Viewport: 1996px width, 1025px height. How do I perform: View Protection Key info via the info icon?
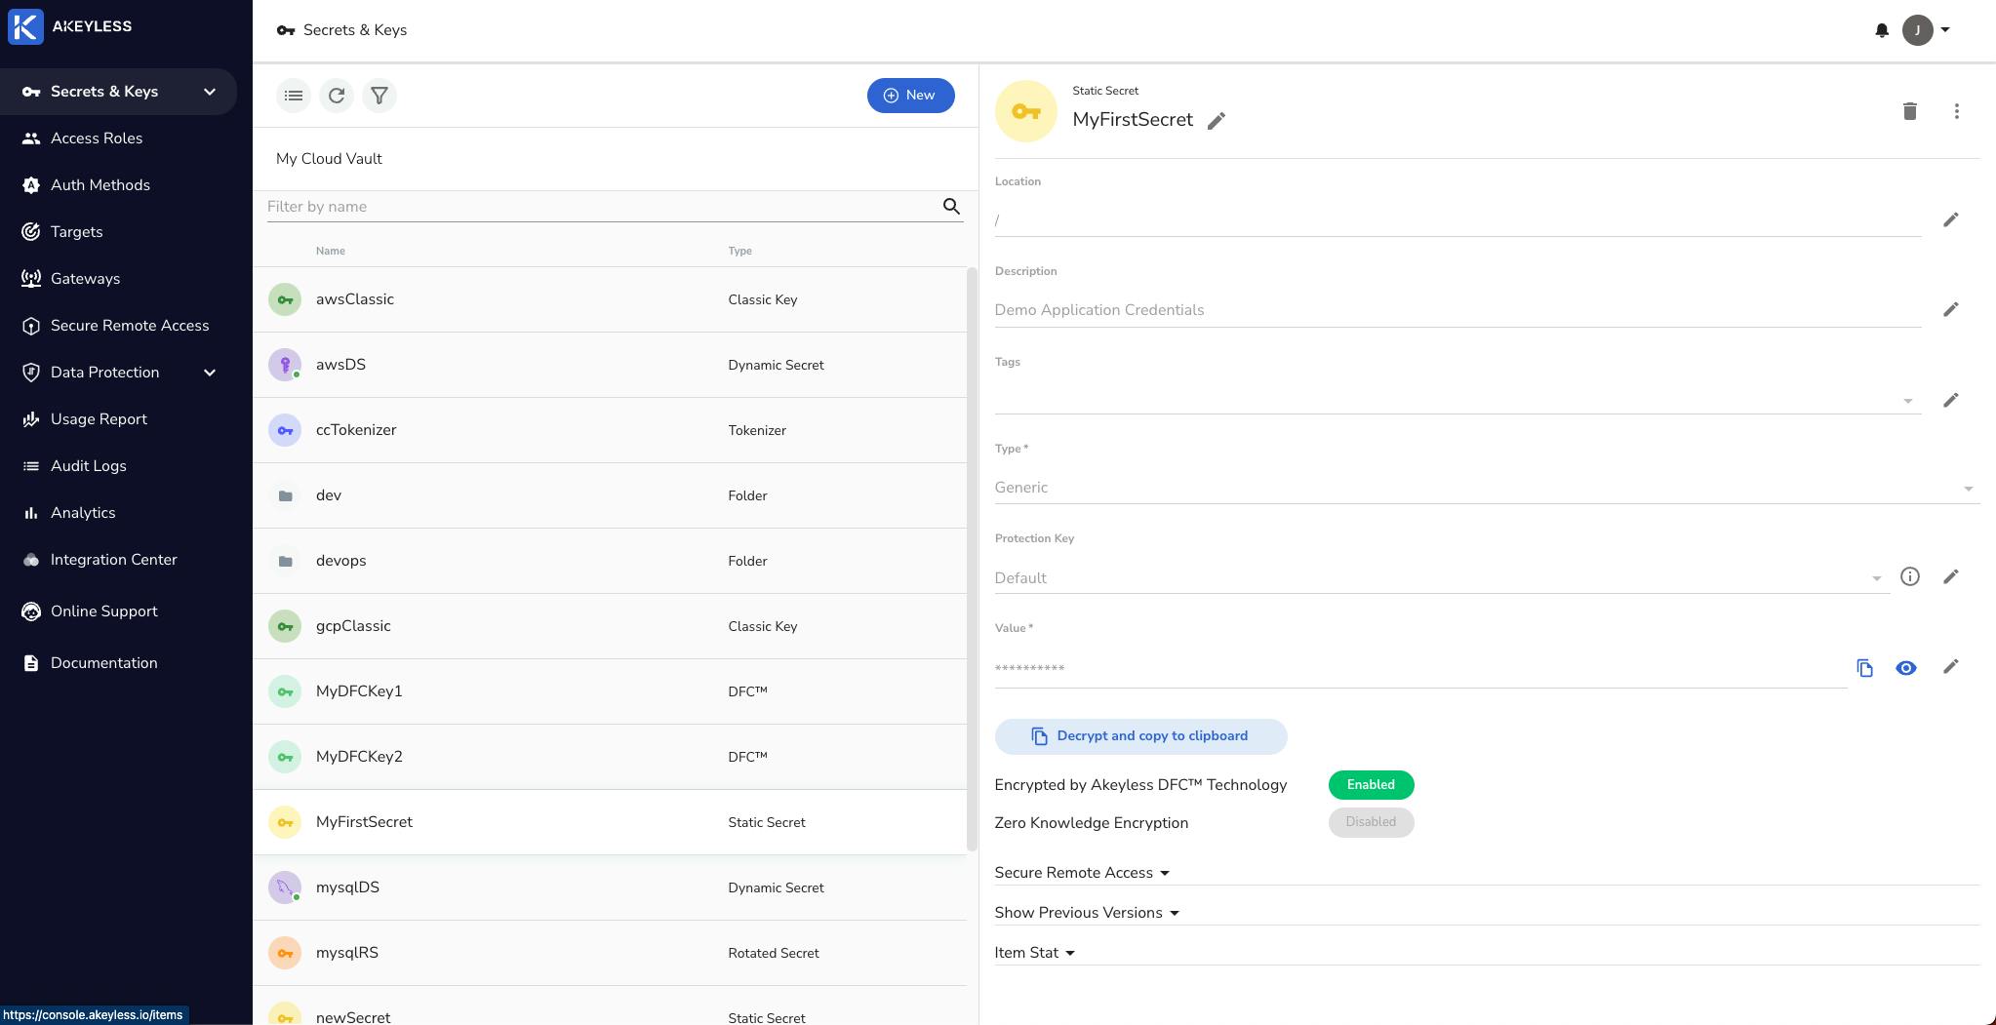(x=1910, y=576)
